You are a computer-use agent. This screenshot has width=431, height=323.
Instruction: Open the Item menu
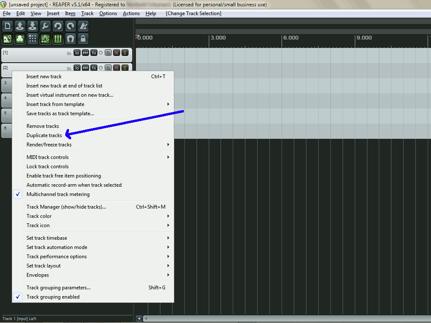pos(70,13)
